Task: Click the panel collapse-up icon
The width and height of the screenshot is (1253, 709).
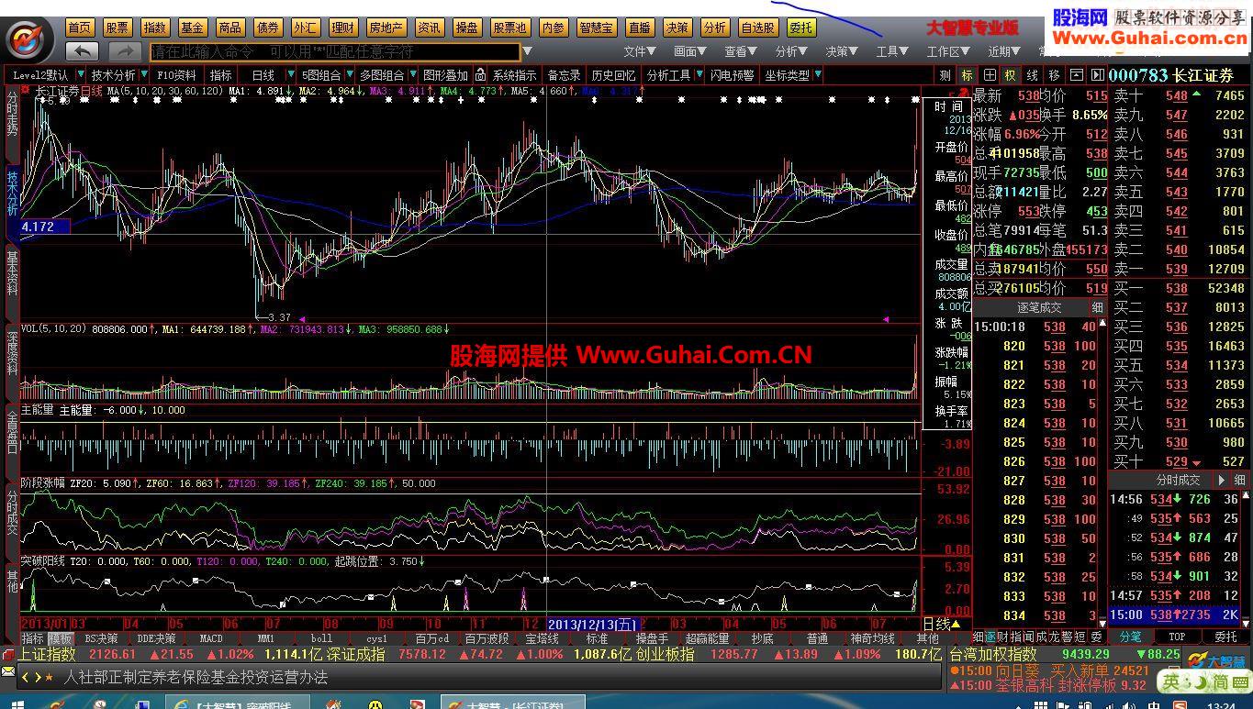Action: click(x=1075, y=74)
